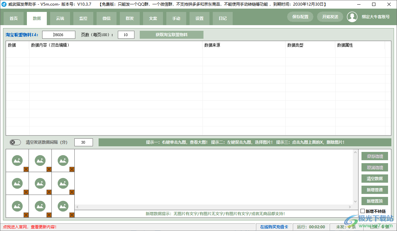Add a normal entry with 新增普通

375,190
